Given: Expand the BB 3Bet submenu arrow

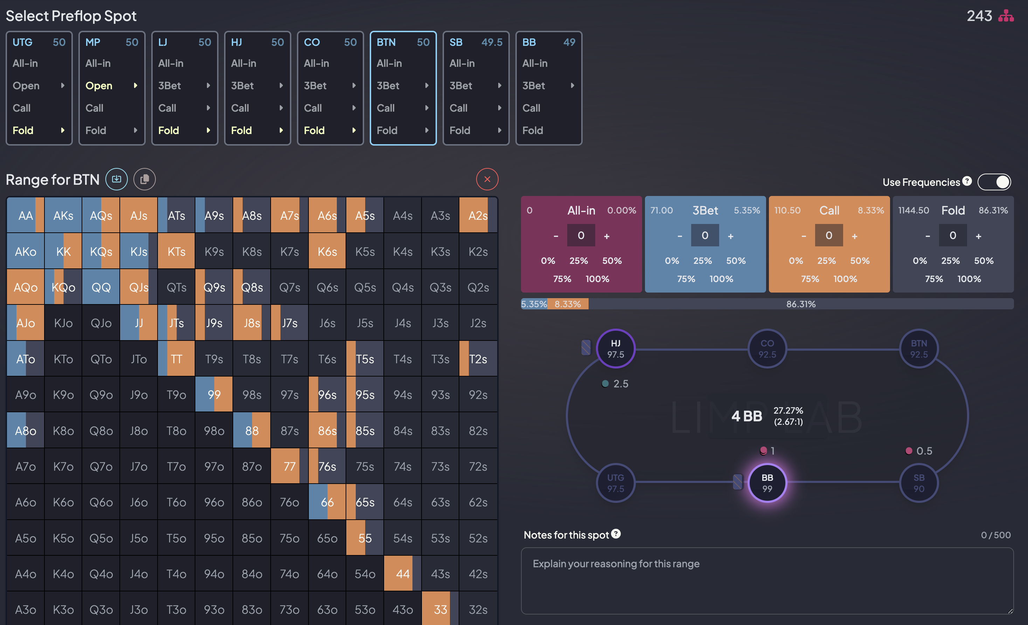Looking at the screenshot, I should [x=572, y=85].
